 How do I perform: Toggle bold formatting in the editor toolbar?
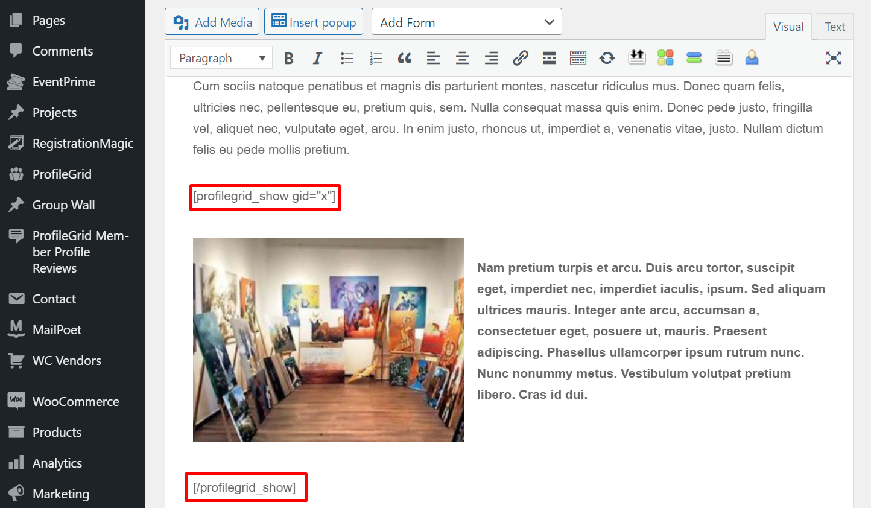[x=289, y=59]
